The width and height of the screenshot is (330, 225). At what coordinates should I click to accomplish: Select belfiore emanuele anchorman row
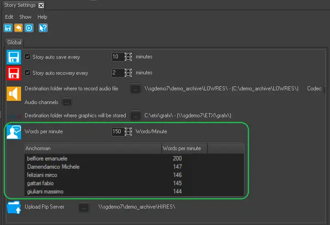click(47, 158)
